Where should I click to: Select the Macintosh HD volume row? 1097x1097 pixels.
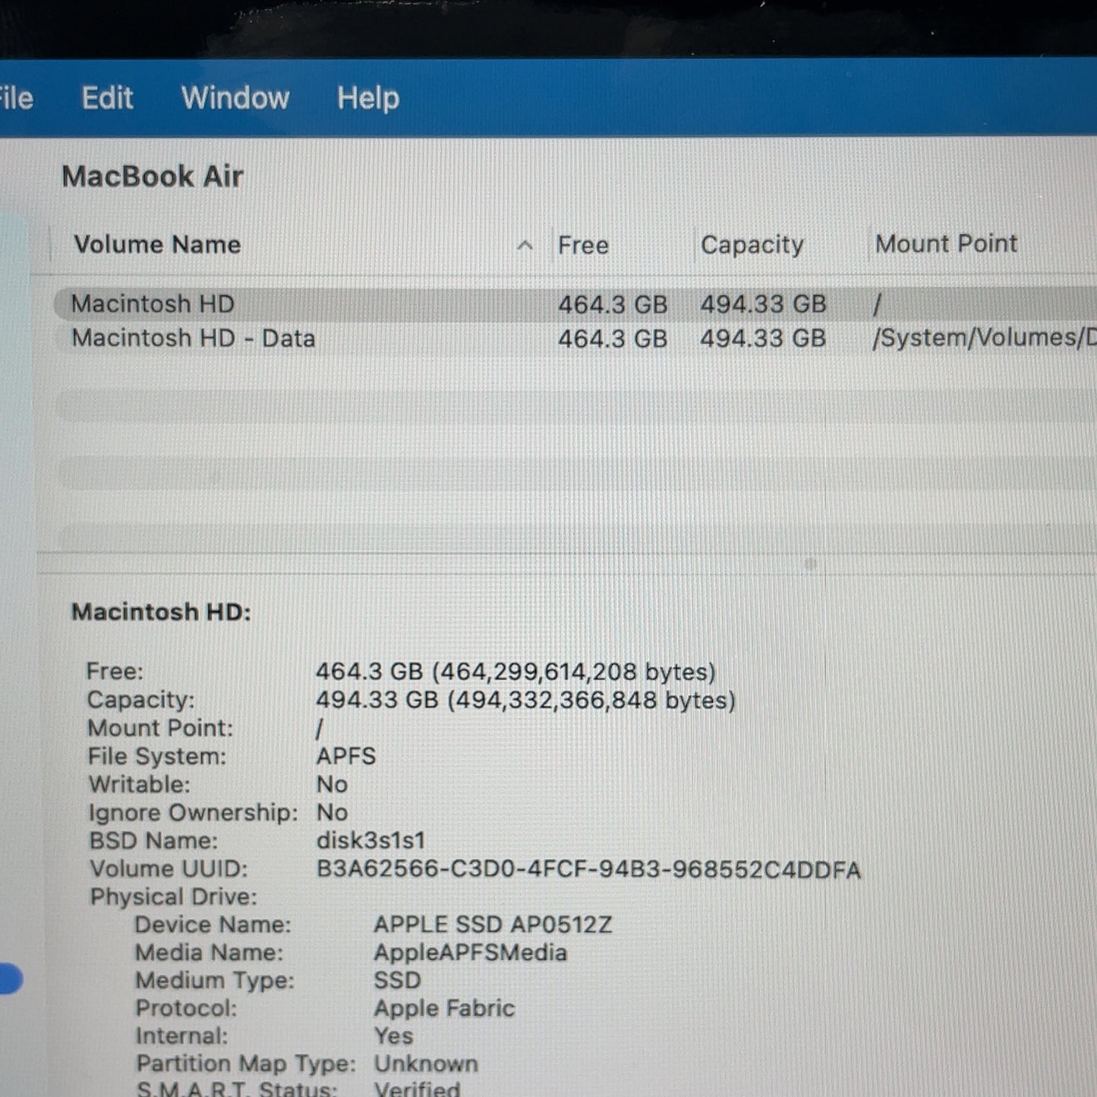[575, 304]
